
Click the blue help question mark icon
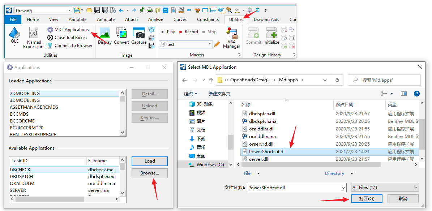[417, 94]
